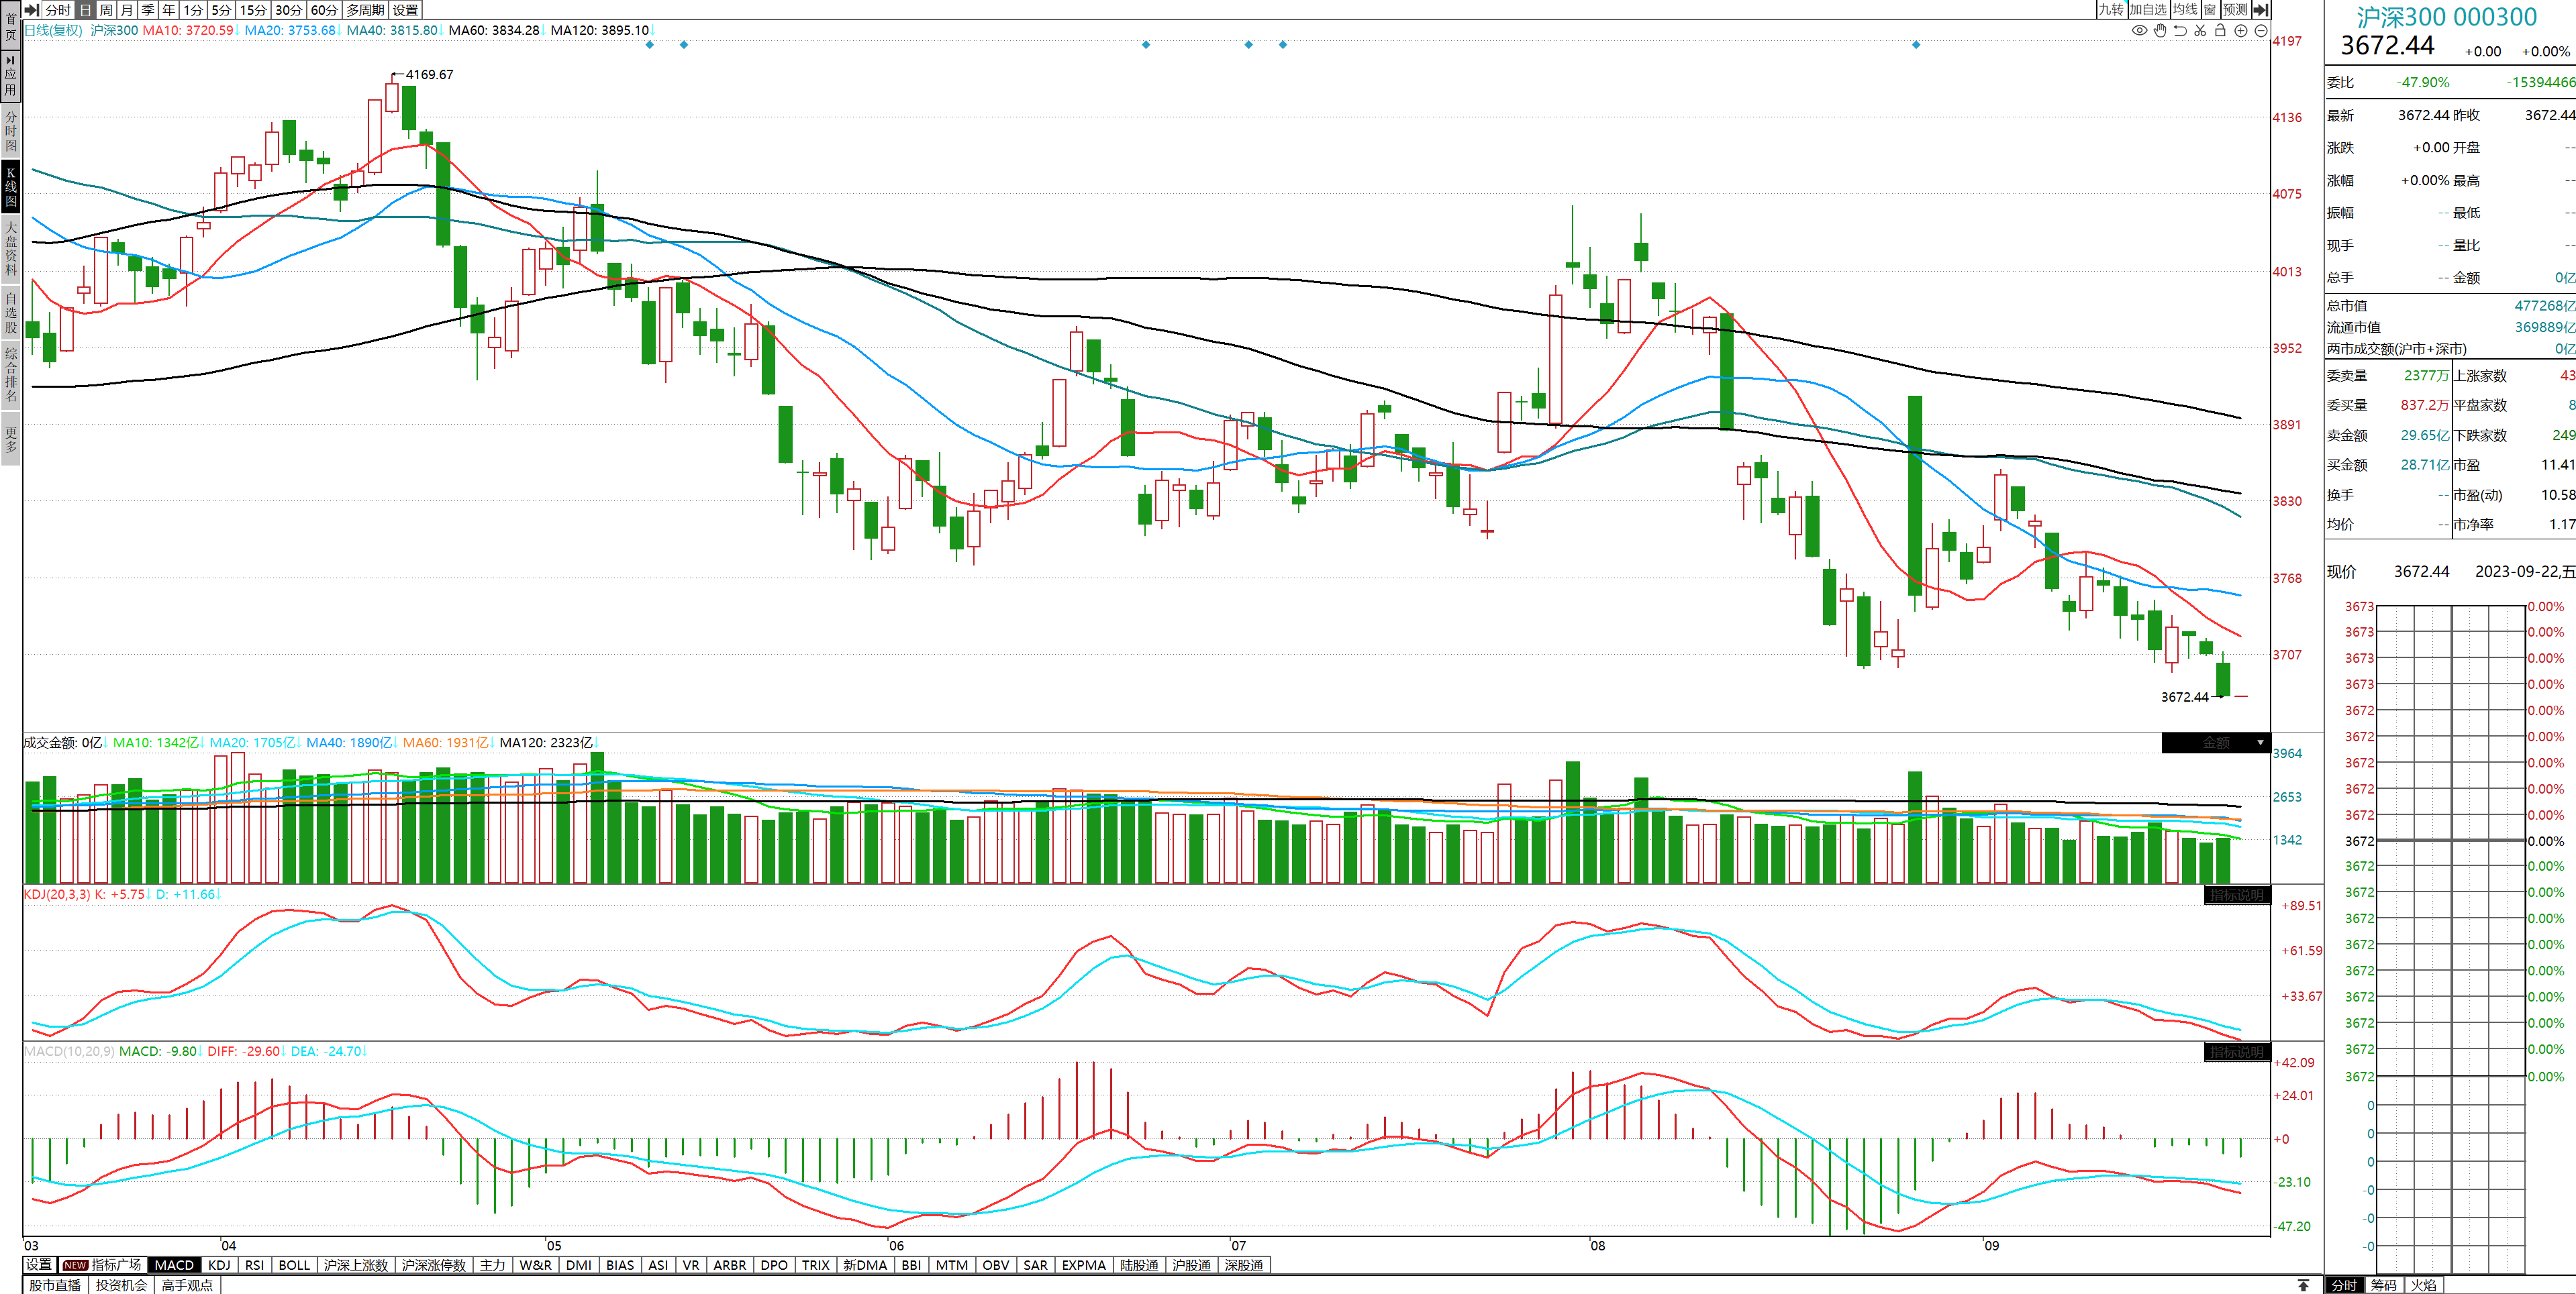This screenshot has width=2576, height=1294.
Task: Zoom in with the plus circle icon
Action: (x=2241, y=31)
